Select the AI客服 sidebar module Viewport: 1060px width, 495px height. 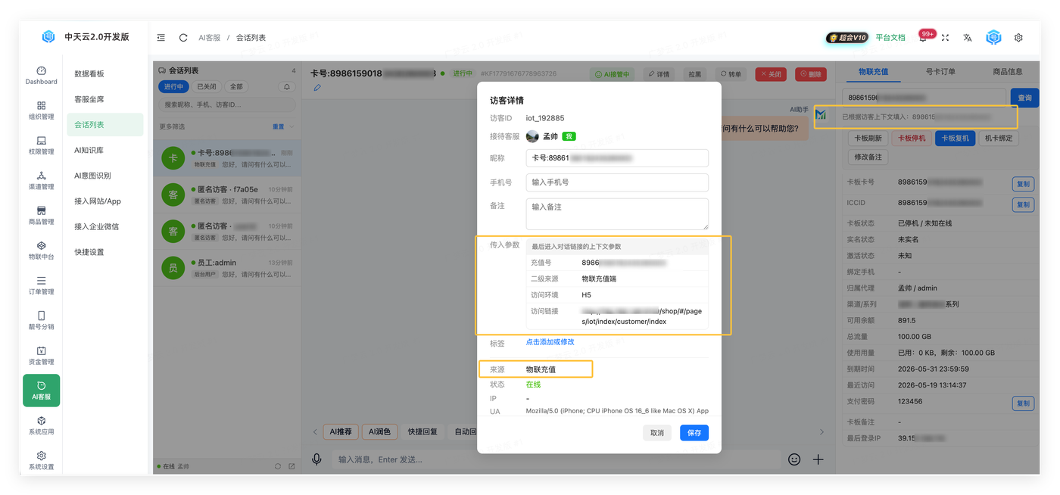pos(41,391)
